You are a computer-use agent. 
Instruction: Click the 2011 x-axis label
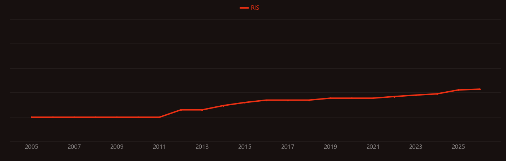click(159, 147)
